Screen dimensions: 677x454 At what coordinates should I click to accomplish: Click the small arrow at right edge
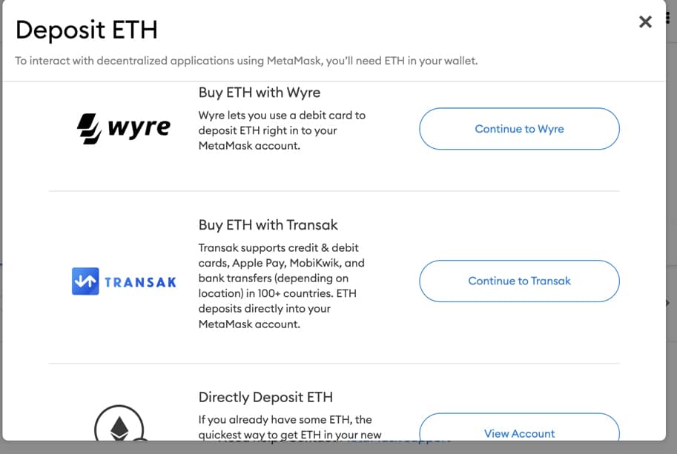click(668, 303)
